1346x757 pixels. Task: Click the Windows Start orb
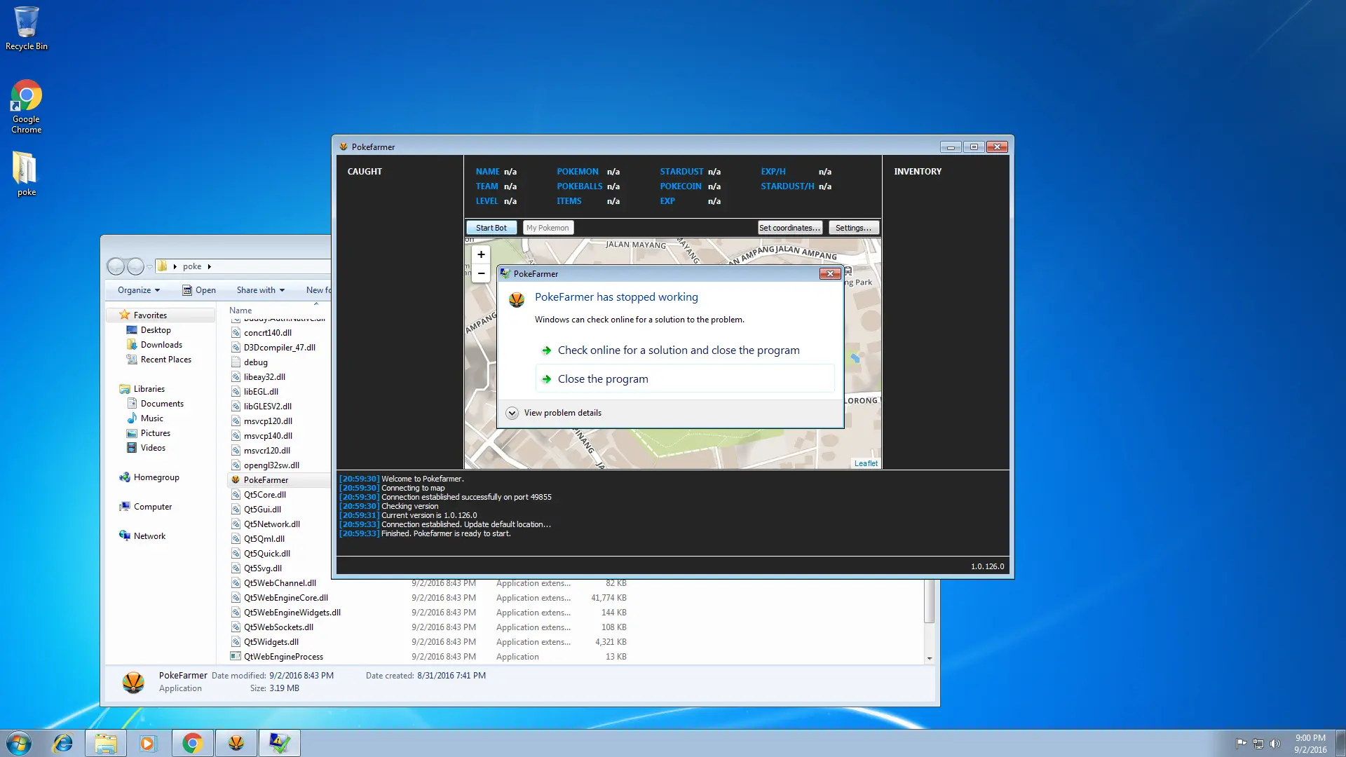pos(19,743)
